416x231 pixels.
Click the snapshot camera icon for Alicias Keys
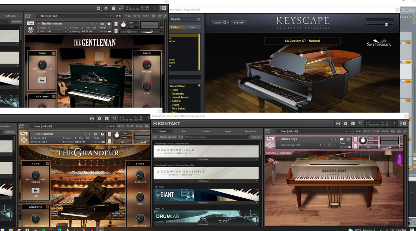click(x=342, y=139)
